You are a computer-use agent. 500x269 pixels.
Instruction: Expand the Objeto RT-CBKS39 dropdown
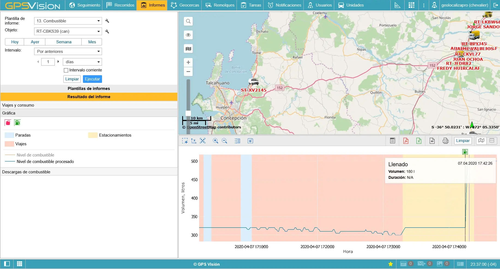68,31
